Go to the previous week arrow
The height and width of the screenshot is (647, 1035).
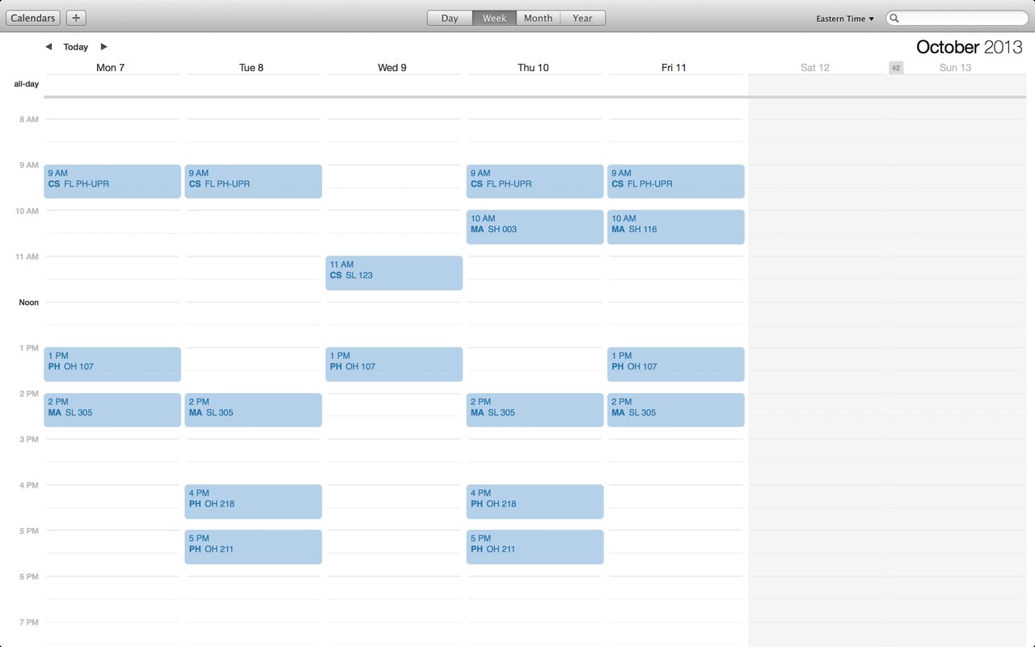click(x=49, y=47)
